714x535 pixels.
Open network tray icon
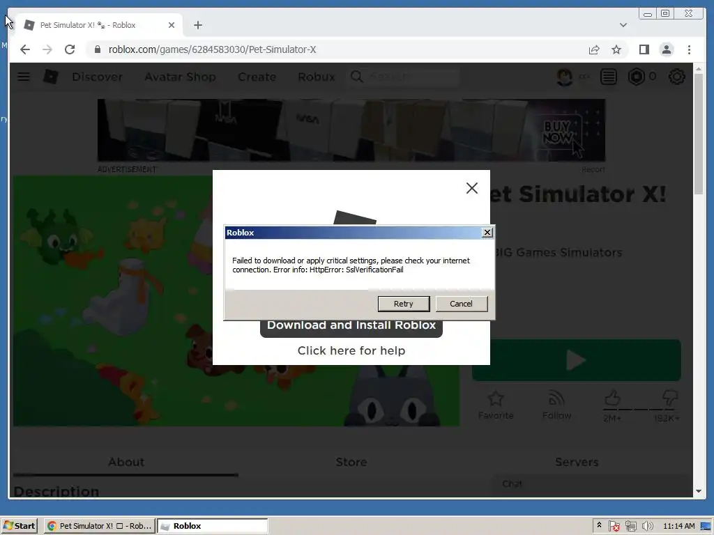[630, 526]
